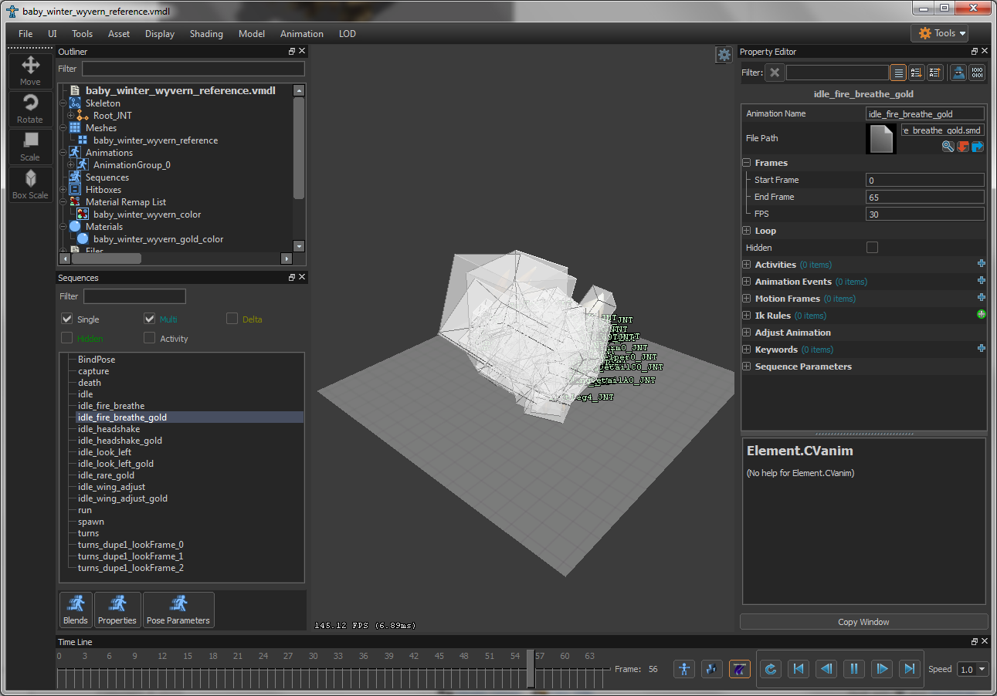Open the Speed dropdown
The image size is (997, 696).
pyautogui.click(x=972, y=669)
